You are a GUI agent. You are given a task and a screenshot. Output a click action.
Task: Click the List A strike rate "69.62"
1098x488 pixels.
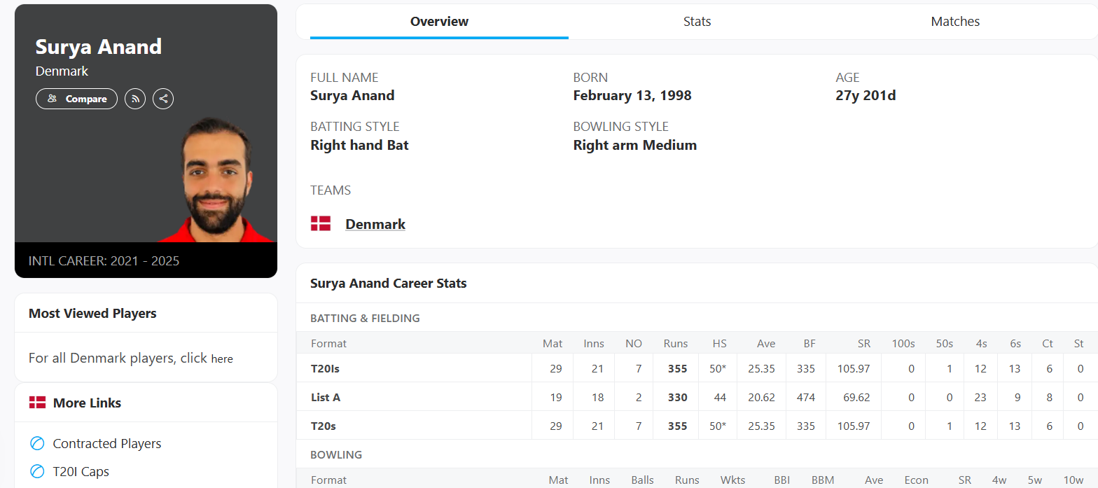(857, 397)
